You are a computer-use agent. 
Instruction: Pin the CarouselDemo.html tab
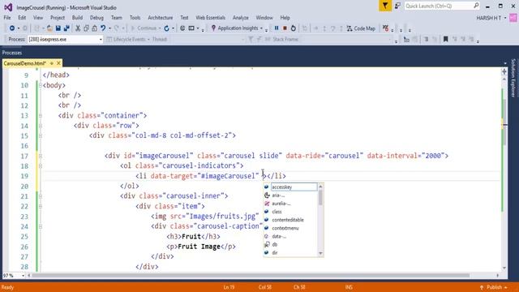pos(52,63)
